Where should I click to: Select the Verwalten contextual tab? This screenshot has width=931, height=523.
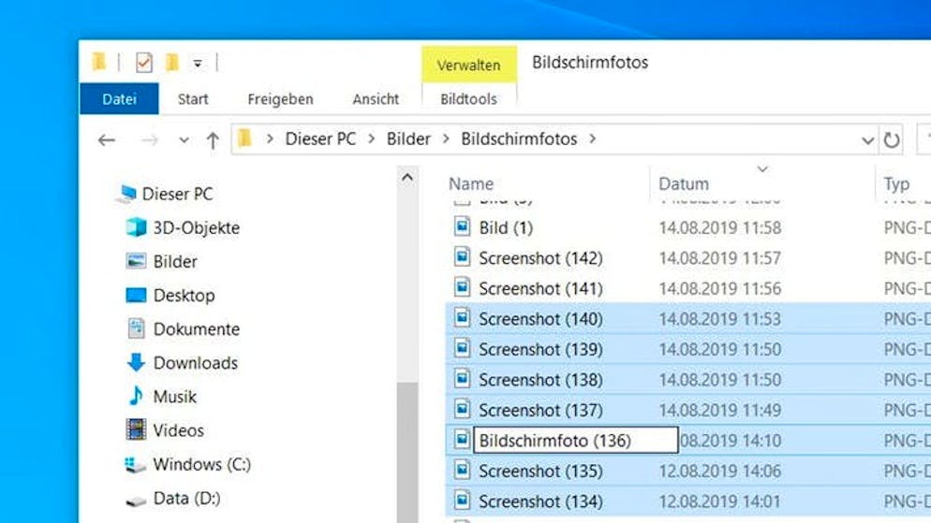coord(469,65)
